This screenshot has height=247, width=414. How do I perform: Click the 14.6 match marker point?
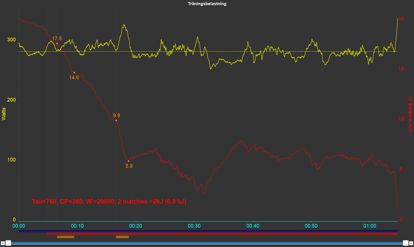(74, 73)
